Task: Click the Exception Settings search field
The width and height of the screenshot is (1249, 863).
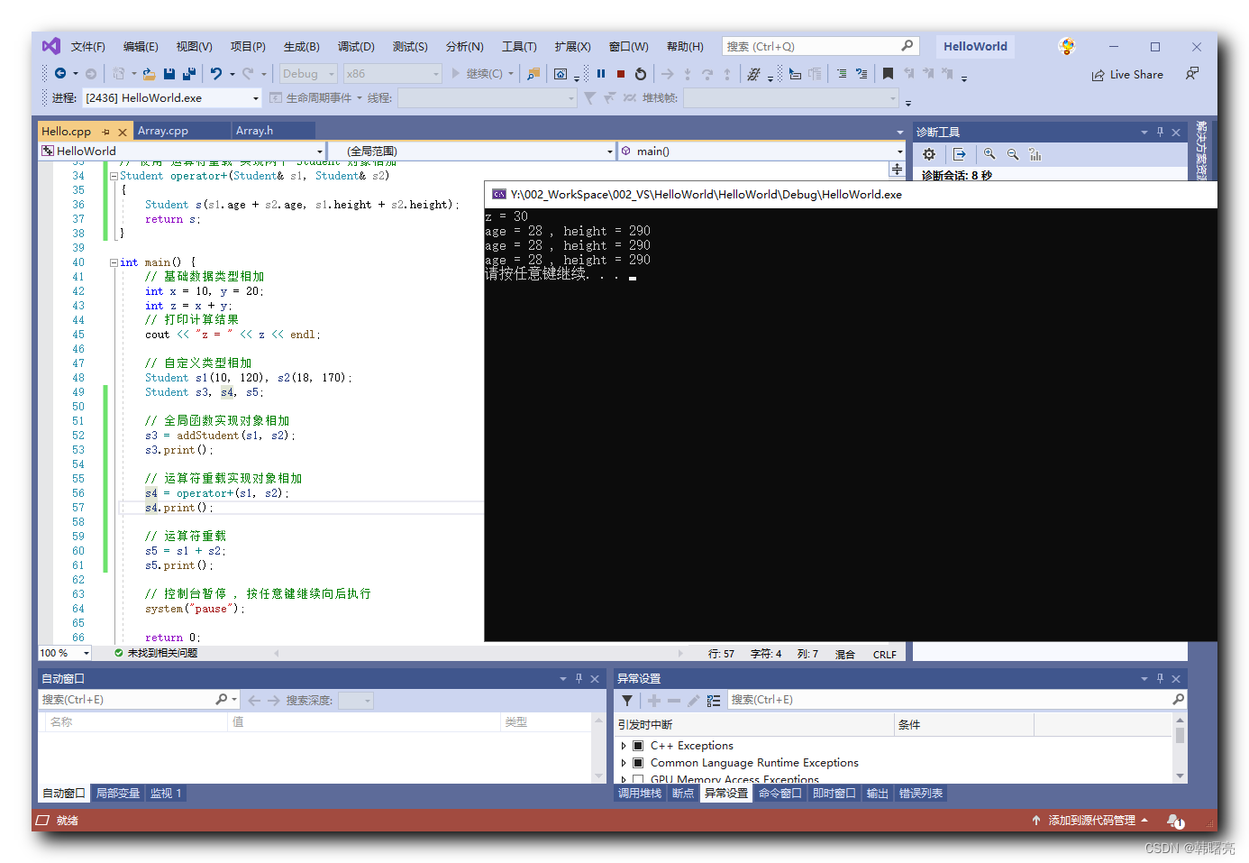Action: [956, 700]
